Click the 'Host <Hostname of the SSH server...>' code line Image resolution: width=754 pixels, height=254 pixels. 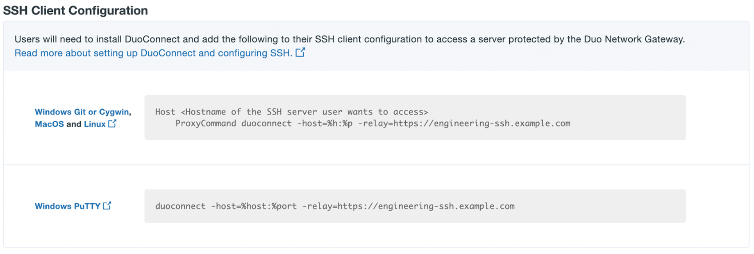[291, 112]
